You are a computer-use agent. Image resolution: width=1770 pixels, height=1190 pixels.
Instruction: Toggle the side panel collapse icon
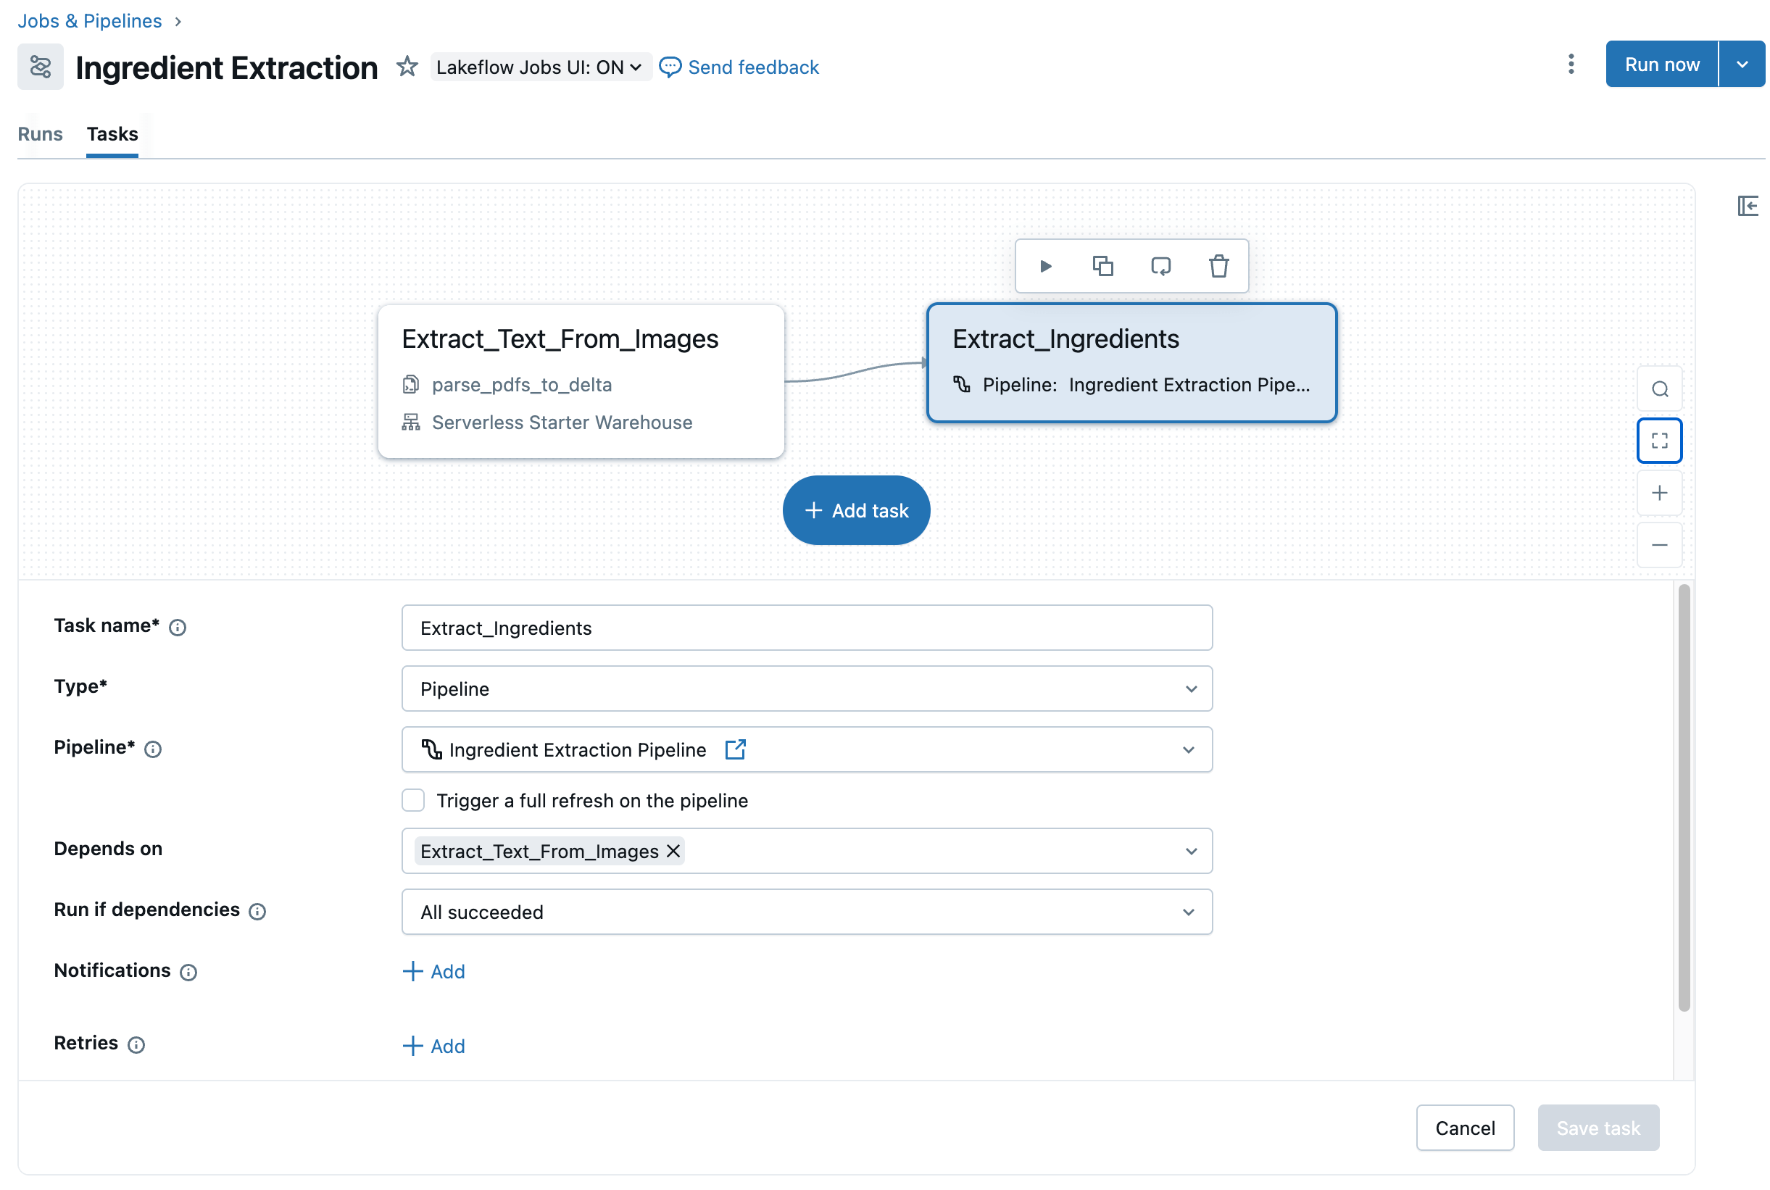click(1747, 206)
